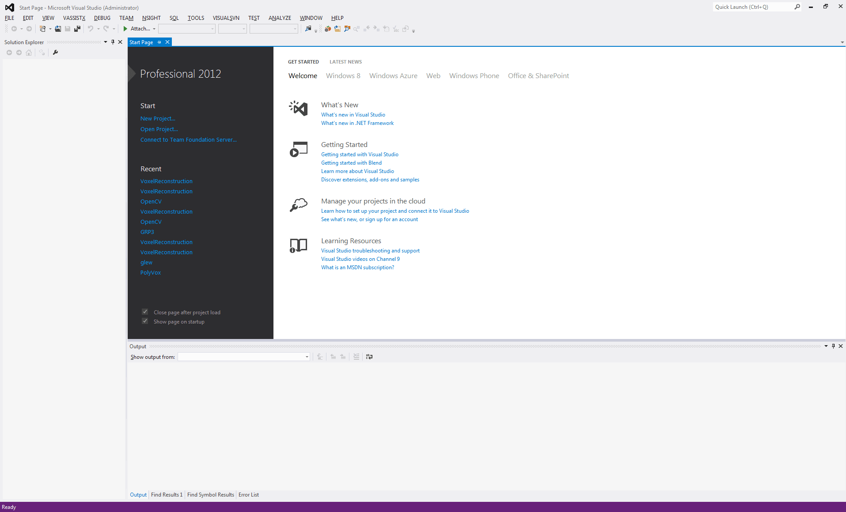Click the Redo toolbar icon
Image resolution: width=846 pixels, height=512 pixels.
pos(106,29)
